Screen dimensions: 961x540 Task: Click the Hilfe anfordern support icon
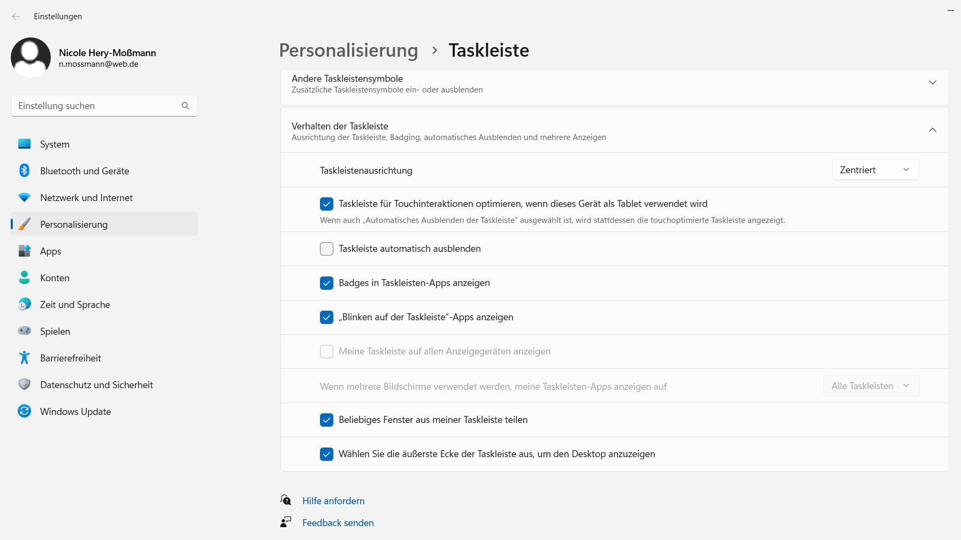(x=286, y=500)
